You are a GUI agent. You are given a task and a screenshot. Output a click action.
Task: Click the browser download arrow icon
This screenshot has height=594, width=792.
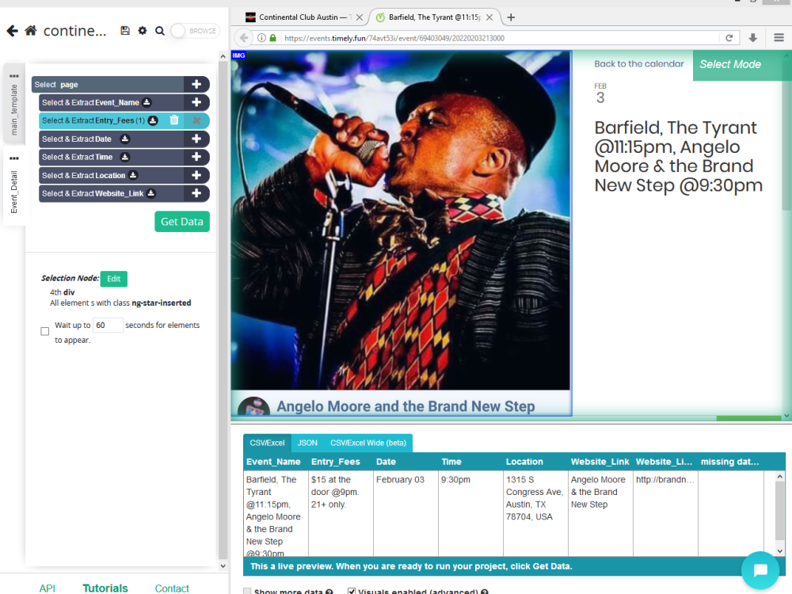(752, 38)
